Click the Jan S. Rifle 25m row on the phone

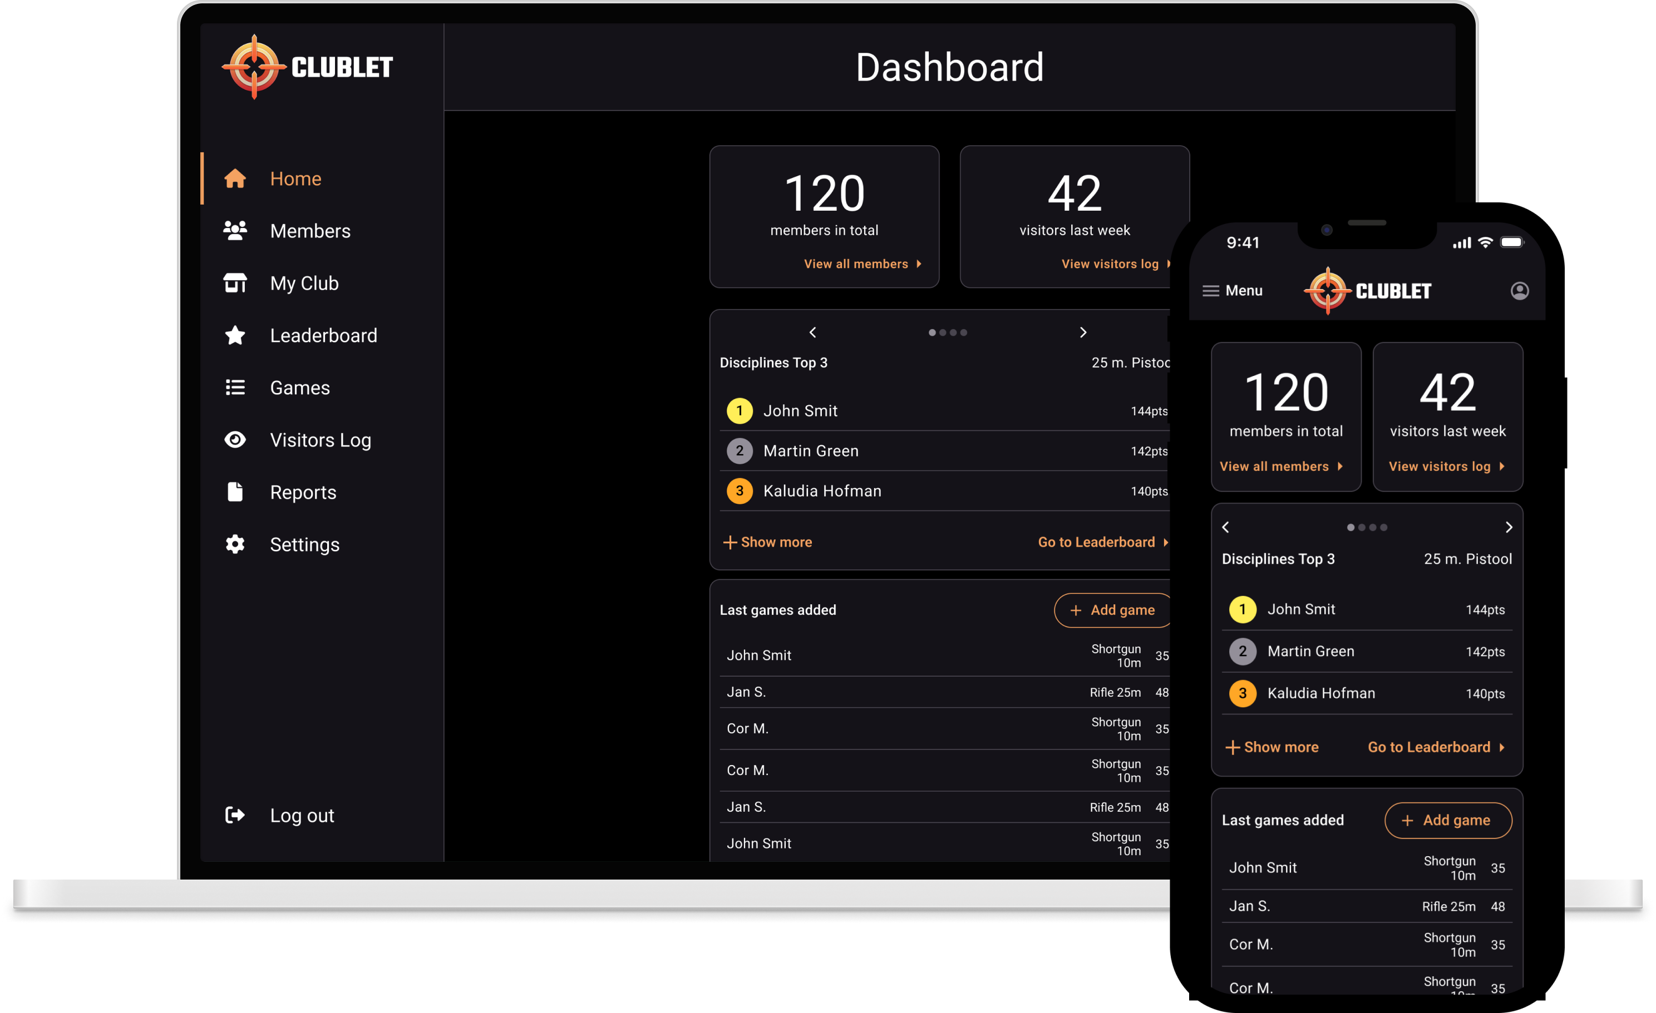[1366, 906]
